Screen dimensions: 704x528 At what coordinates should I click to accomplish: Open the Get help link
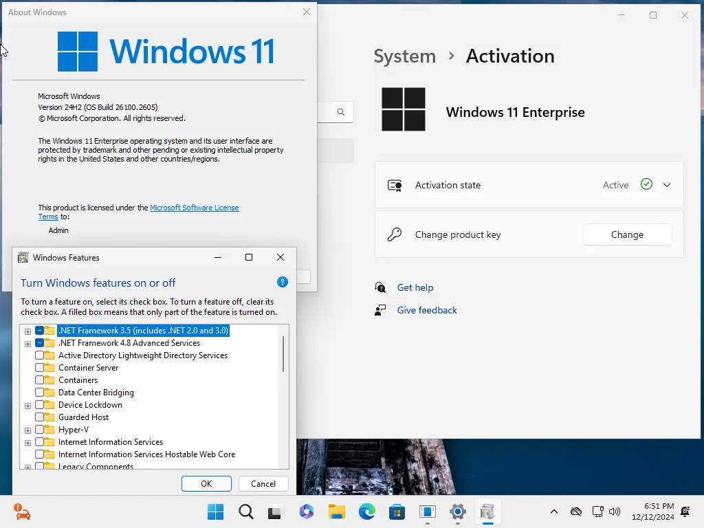[415, 287]
